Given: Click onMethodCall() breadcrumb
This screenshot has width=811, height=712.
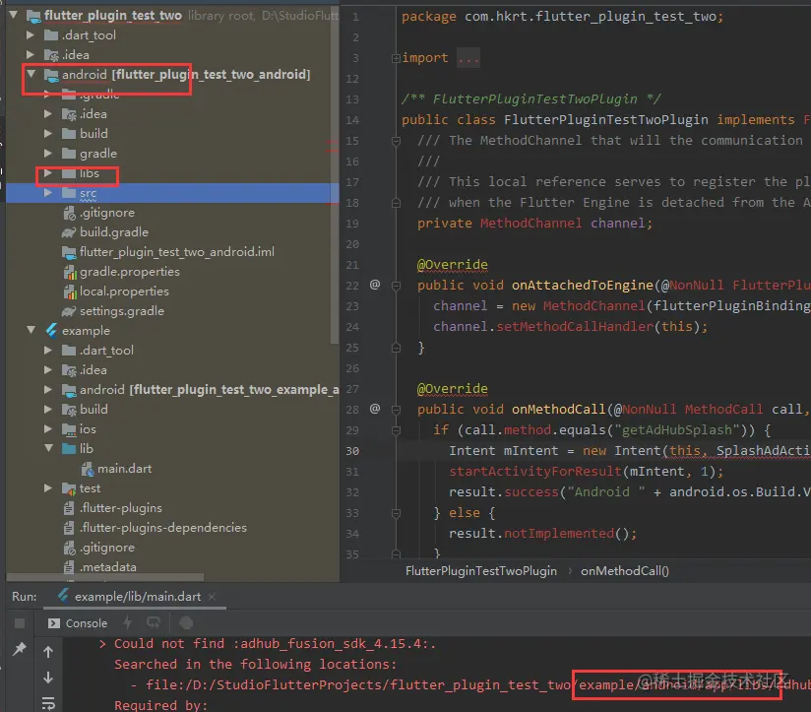Looking at the screenshot, I should click(625, 571).
